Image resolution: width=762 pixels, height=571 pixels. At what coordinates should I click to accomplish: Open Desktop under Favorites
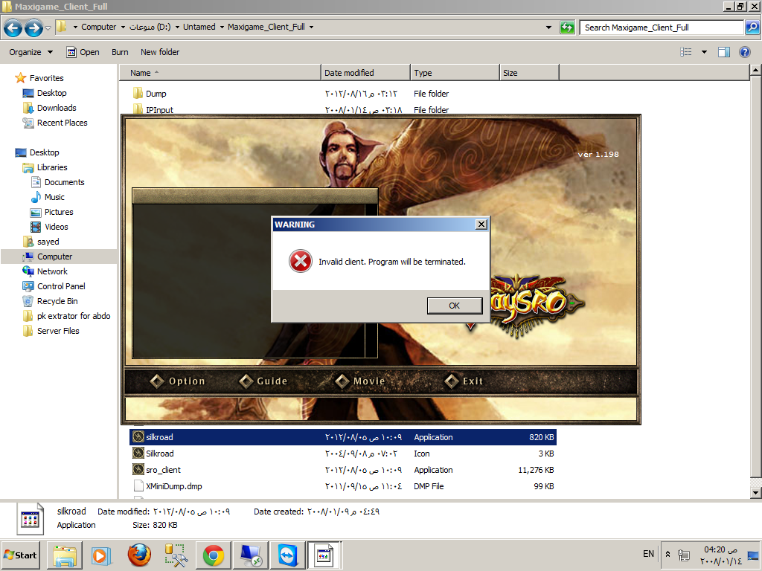[51, 93]
